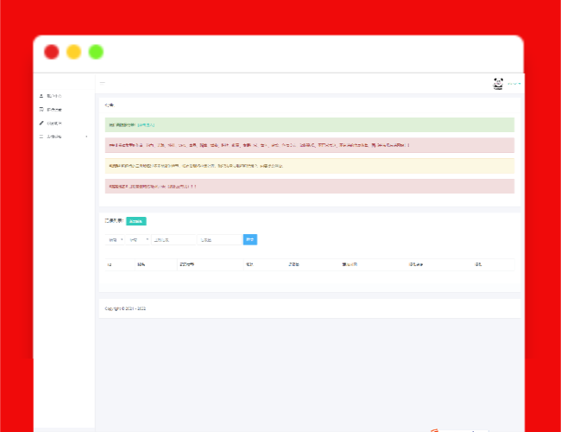Expand the fourth sidebar menu arrow
Image resolution: width=561 pixels, height=432 pixels.
pos(86,137)
